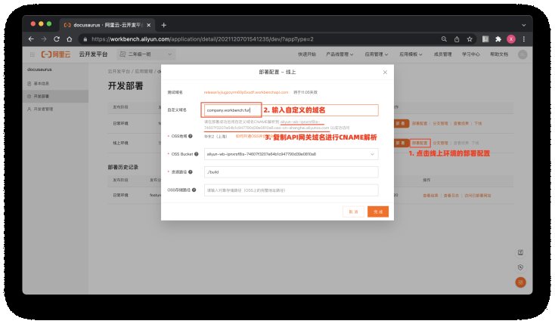Click the orange 完成 button
555x324 pixels.
[x=378, y=212]
